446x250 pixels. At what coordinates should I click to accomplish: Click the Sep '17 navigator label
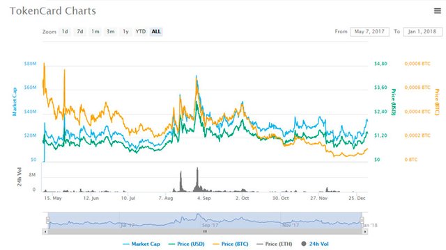pyautogui.click(x=210, y=225)
